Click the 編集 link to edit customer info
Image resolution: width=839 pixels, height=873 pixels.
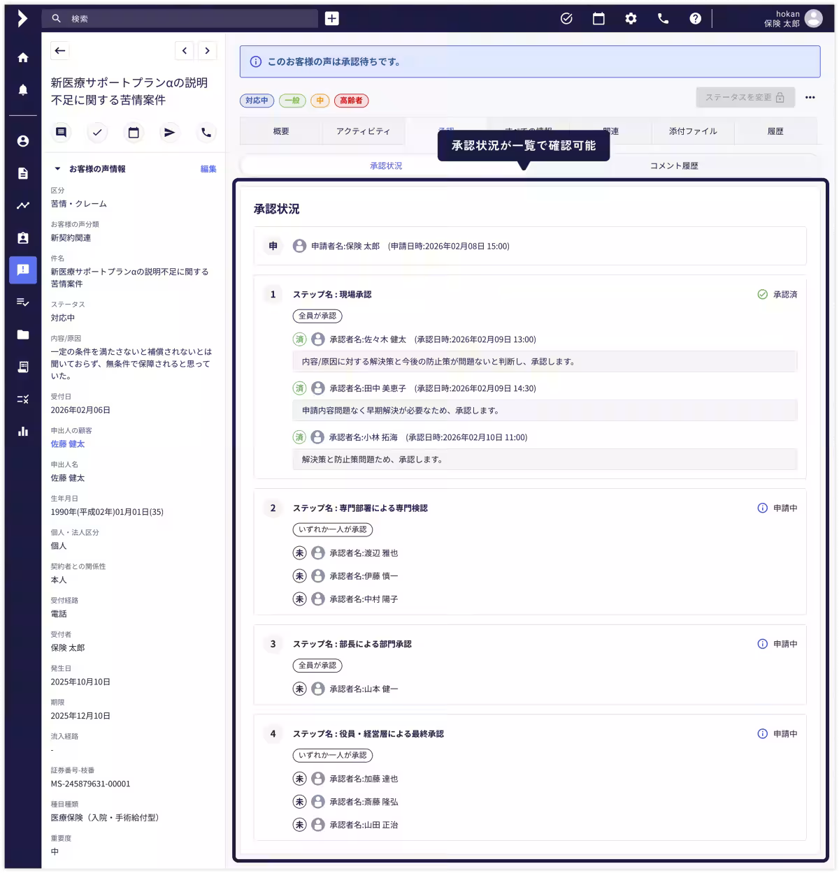209,168
